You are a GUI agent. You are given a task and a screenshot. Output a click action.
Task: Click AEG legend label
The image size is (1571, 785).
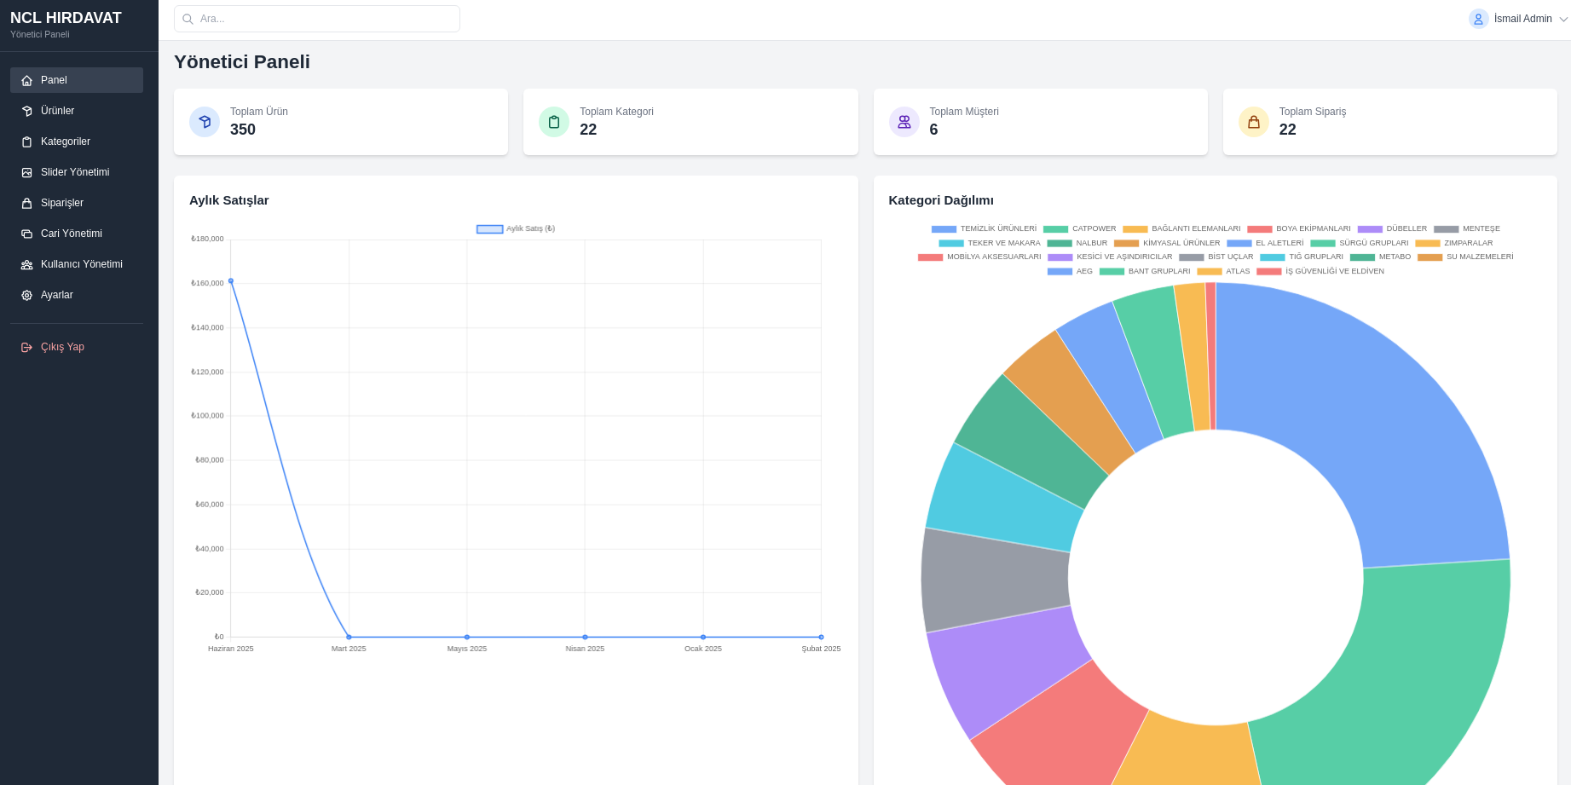[x=1084, y=271]
